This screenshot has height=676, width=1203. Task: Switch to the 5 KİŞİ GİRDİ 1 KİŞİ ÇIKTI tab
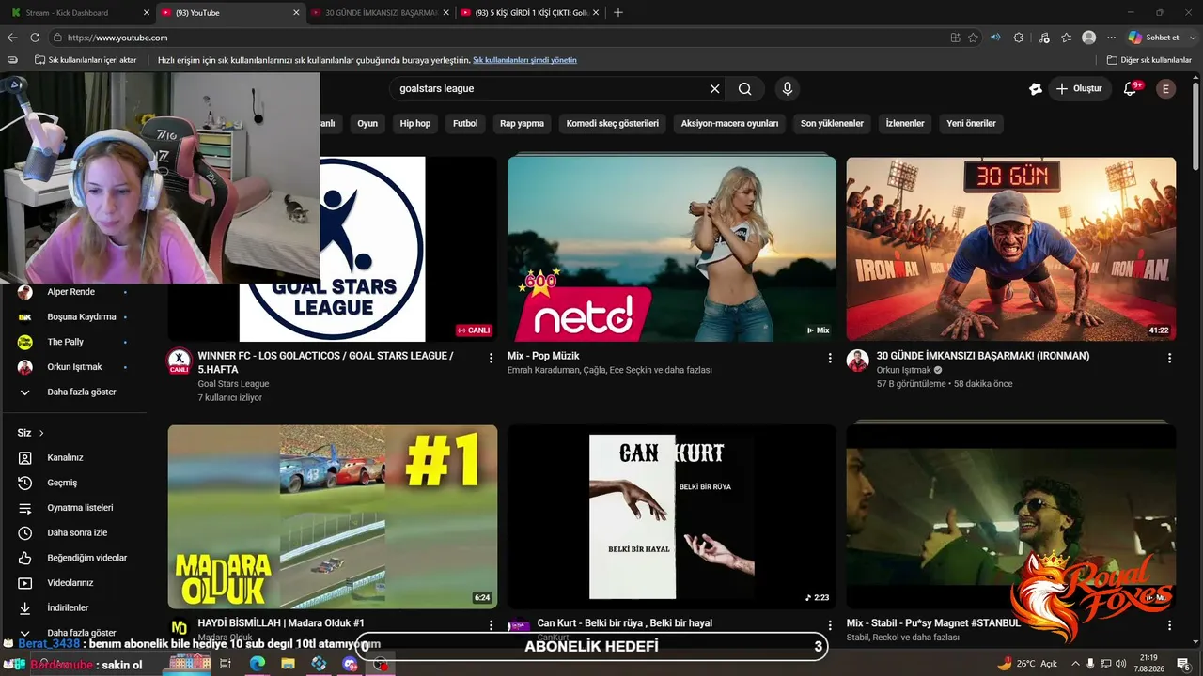tap(530, 13)
